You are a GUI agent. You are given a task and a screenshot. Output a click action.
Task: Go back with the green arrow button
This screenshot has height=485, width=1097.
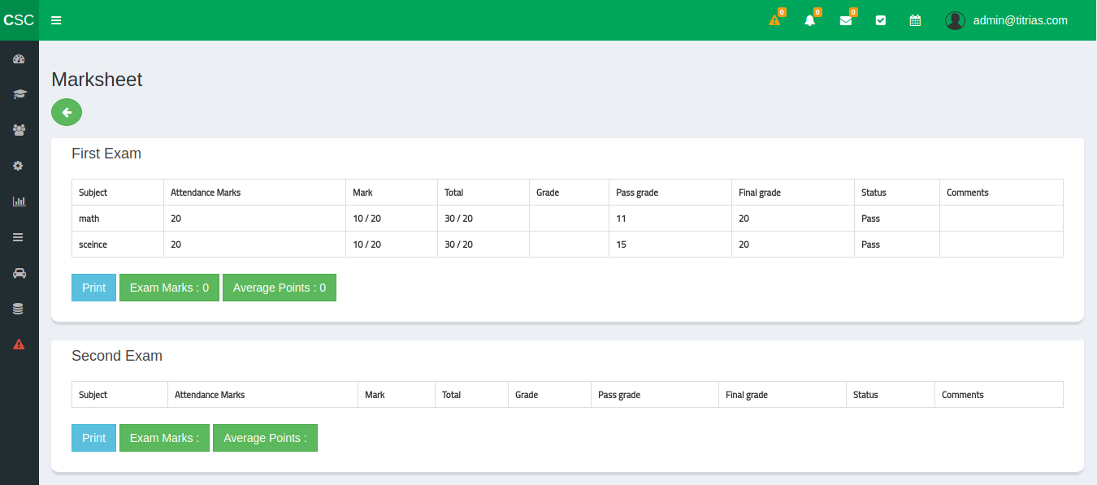(67, 112)
